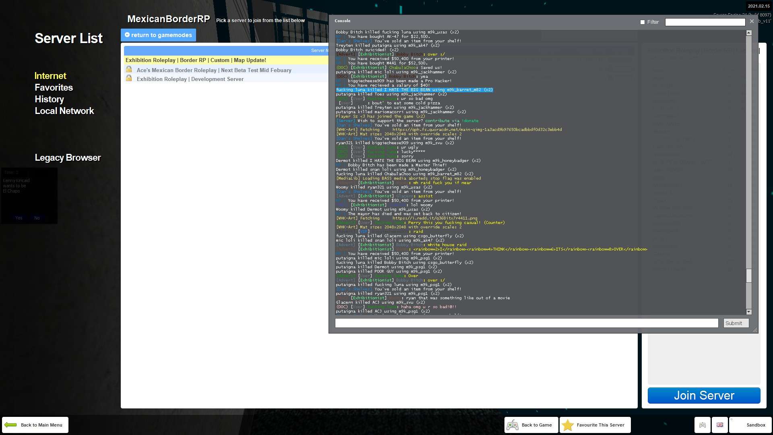This screenshot has height=435, width=773.
Task: Go Back to Main Menu
Action: [x=35, y=425]
